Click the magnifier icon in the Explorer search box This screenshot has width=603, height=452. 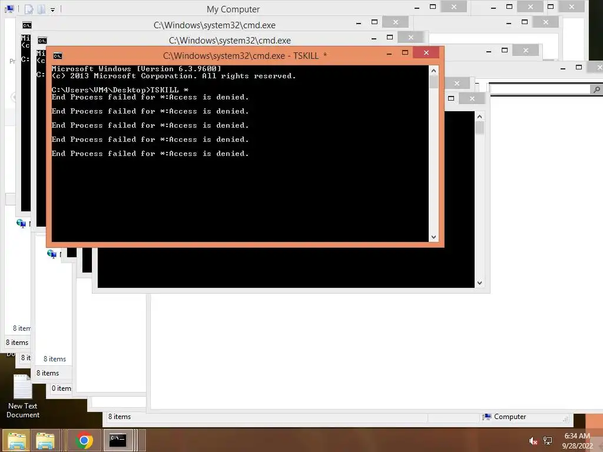[597, 89]
